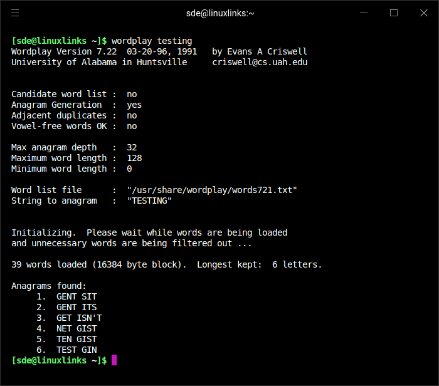Close the terminal window
This screenshot has height=386, width=439.
423,13
